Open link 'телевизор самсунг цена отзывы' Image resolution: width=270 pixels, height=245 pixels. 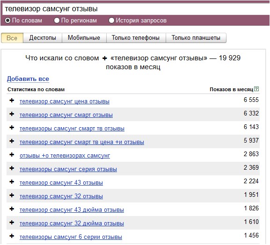[65, 101]
